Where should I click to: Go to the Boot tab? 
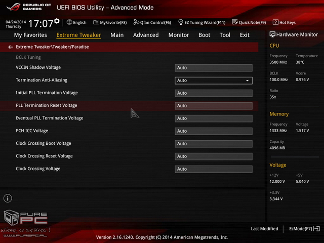[x=204, y=35]
